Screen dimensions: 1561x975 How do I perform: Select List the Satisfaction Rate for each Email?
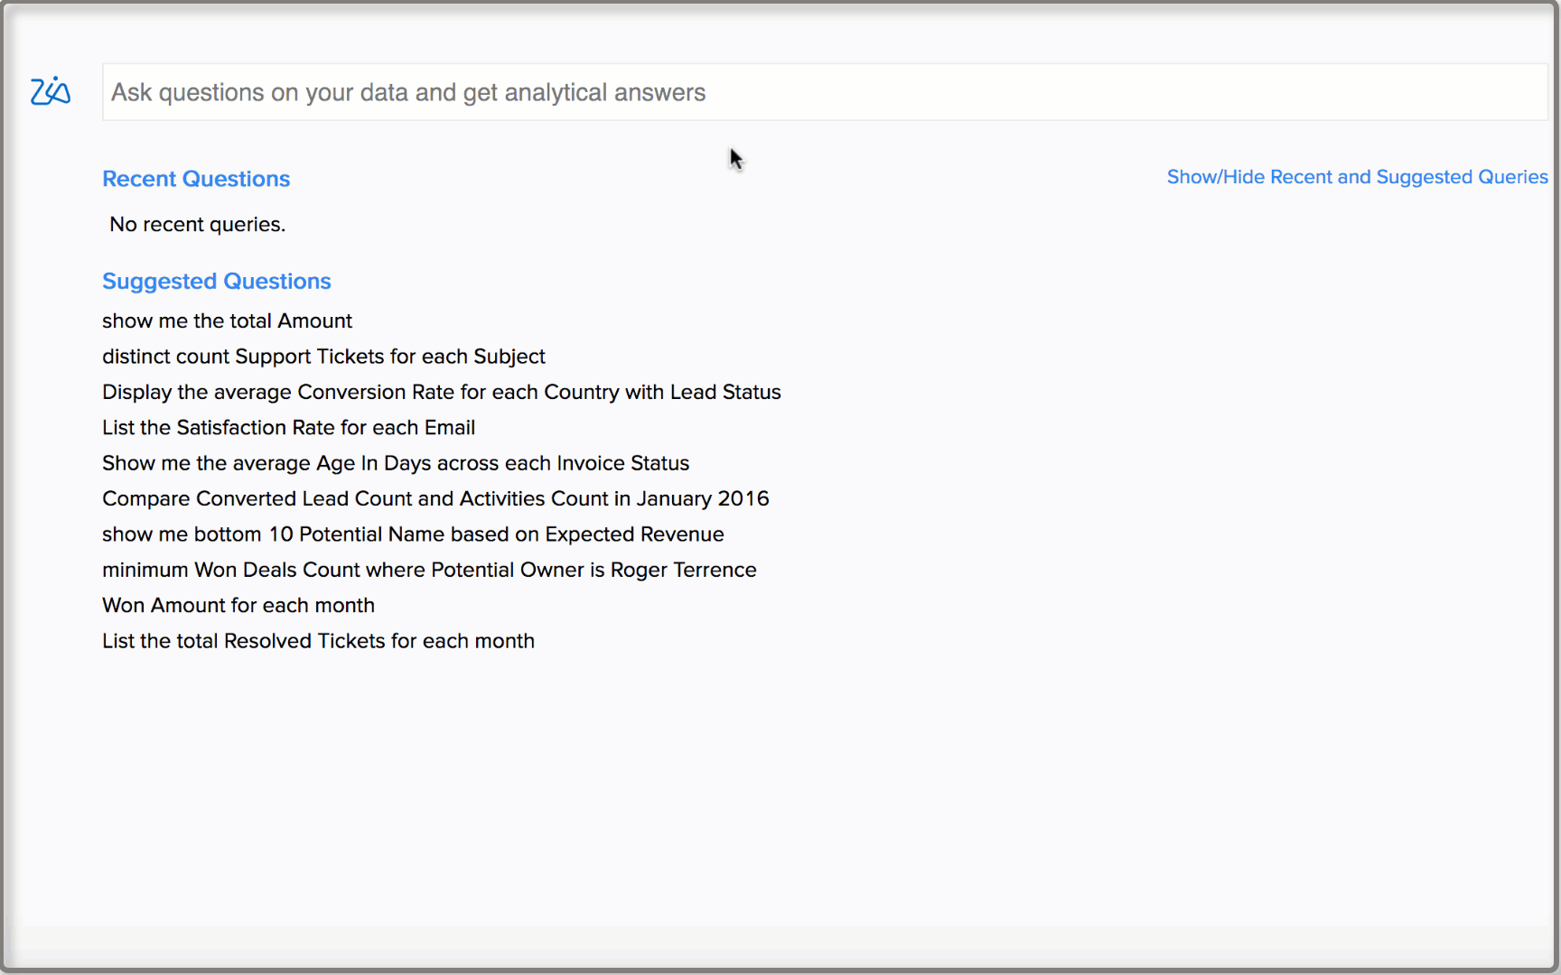pyautogui.click(x=288, y=427)
